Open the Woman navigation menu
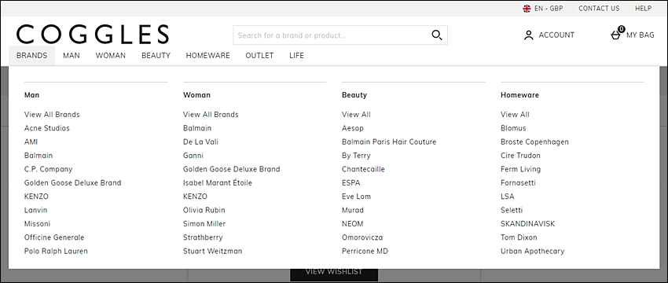The width and height of the screenshot is (668, 283). (111, 55)
